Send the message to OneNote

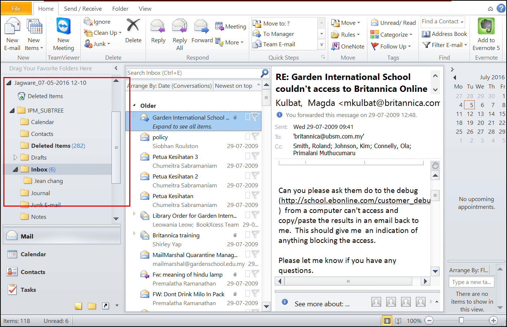coord(348,47)
